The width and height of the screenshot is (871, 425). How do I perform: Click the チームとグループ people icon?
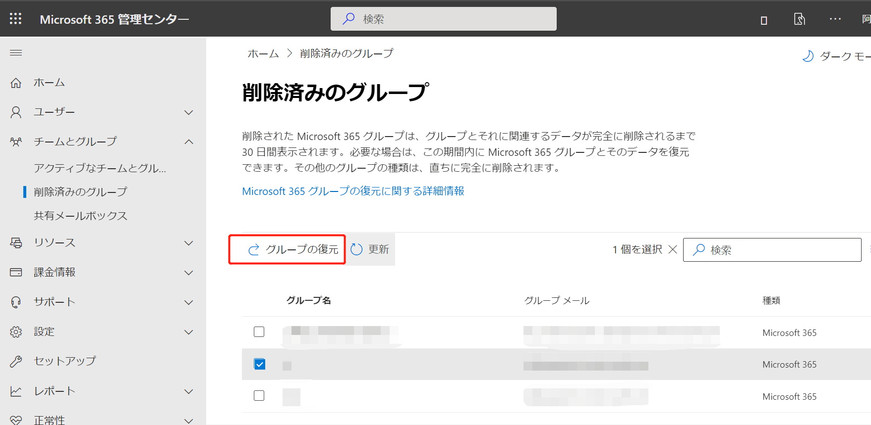[x=16, y=142]
